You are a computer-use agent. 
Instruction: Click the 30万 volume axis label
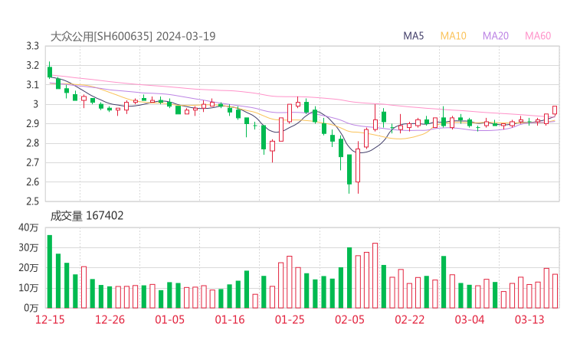(x=28, y=247)
